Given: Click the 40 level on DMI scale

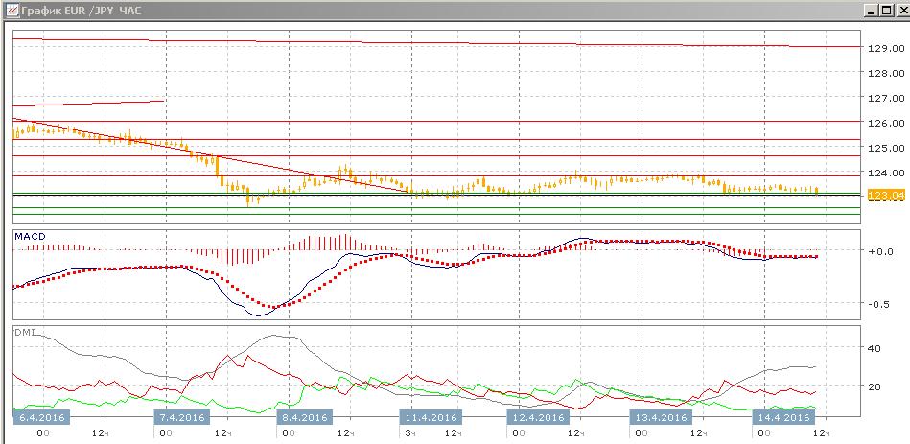Looking at the screenshot, I should (x=875, y=348).
